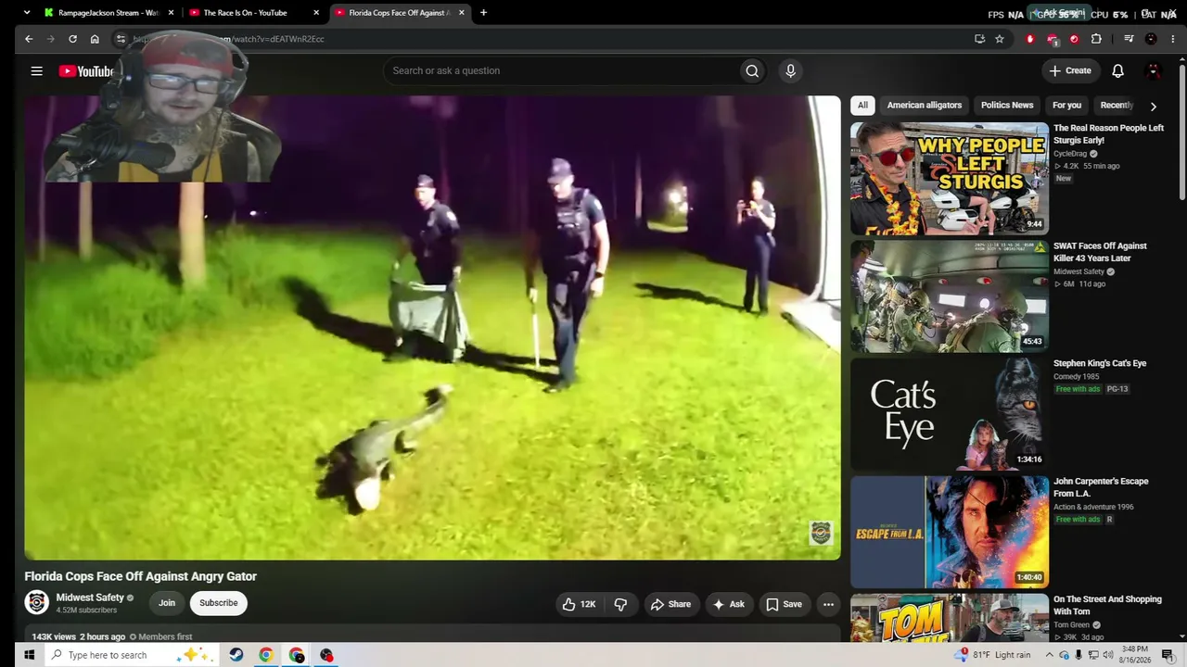Select the For you filter chip
Screen dimensions: 1187x667
click(1066, 105)
